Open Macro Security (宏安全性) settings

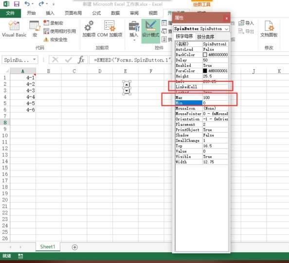(55, 40)
